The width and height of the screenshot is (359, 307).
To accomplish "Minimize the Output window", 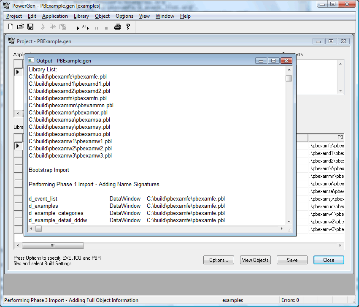I will (261, 61).
